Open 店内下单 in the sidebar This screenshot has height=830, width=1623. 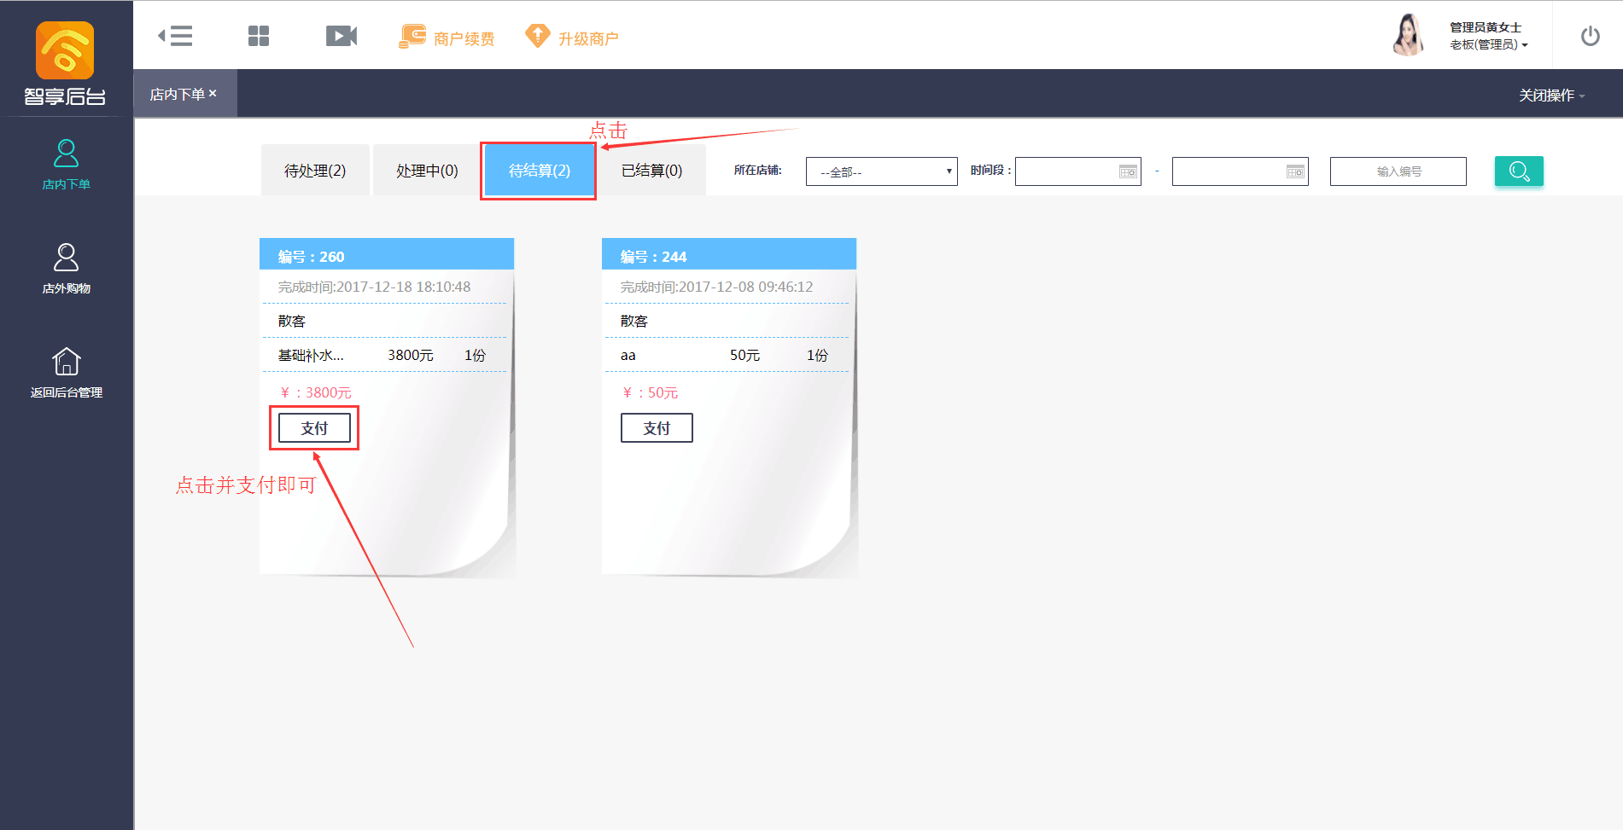pyautogui.click(x=66, y=165)
